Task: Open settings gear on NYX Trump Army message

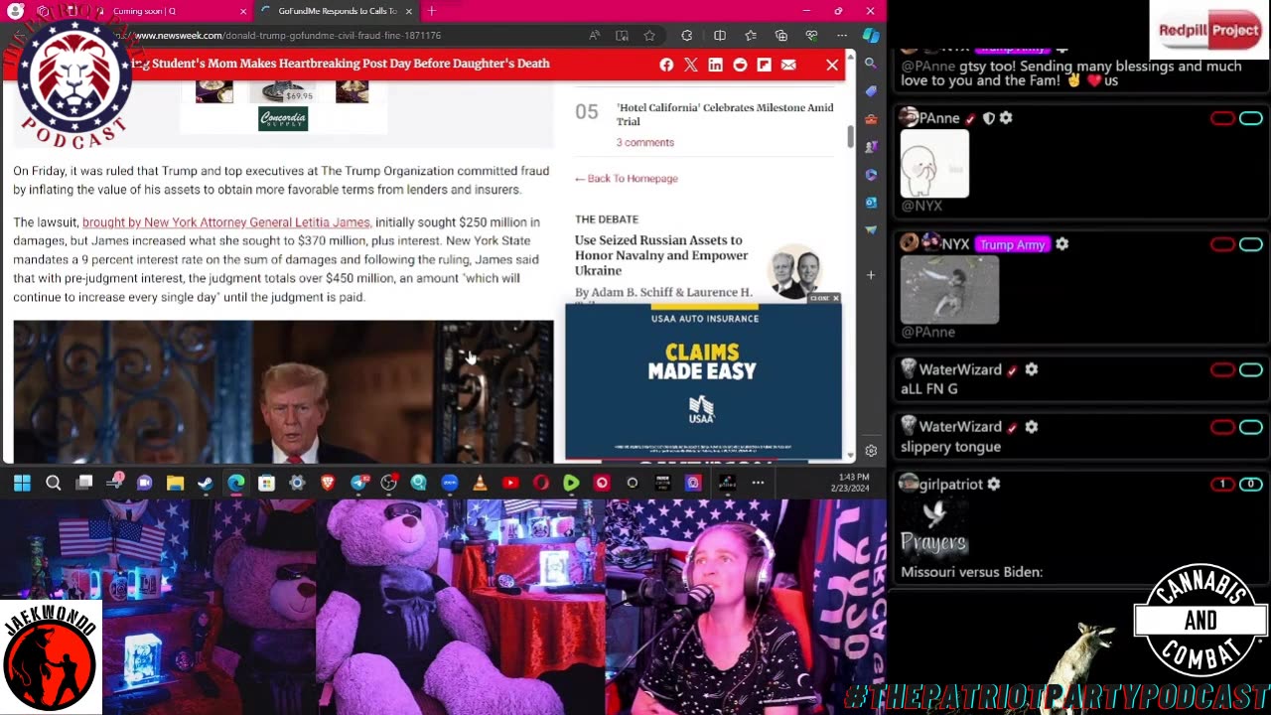Action: pos(1061,244)
